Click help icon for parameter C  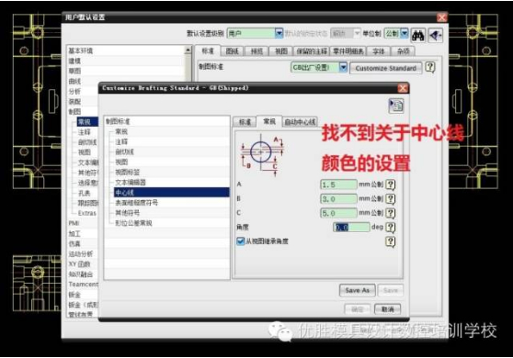pyautogui.click(x=391, y=213)
